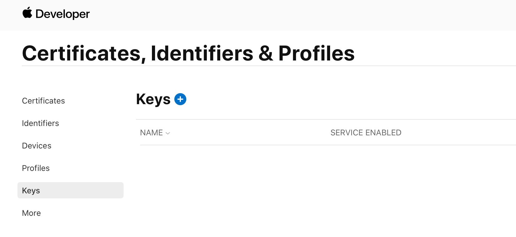Sort keys by the NAME column header

(x=152, y=133)
